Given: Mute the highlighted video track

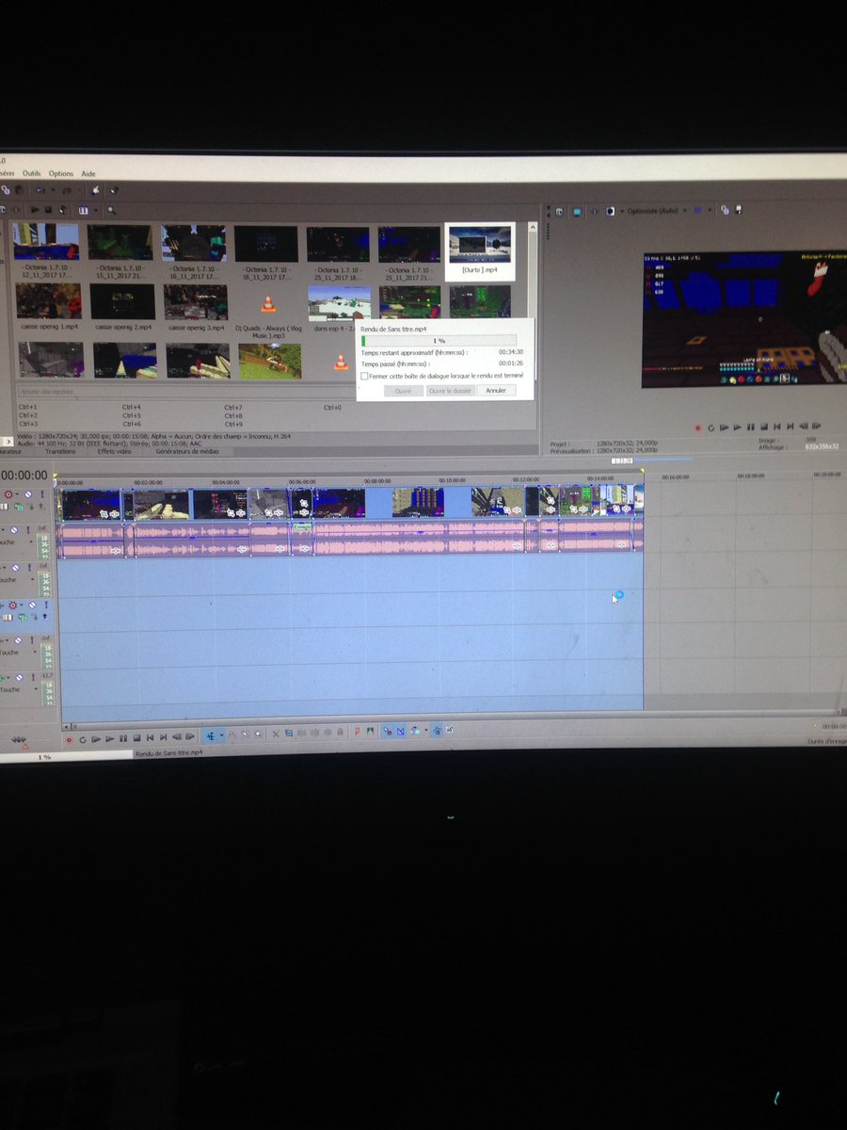Looking at the screenshot, I should 32,605.
